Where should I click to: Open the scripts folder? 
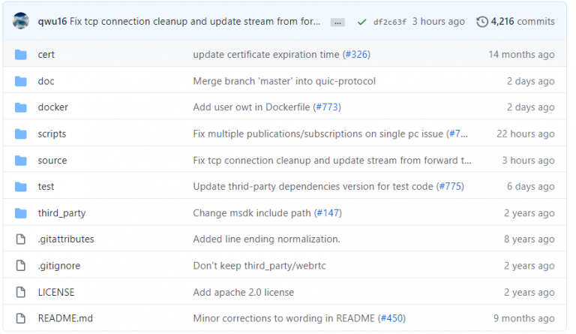point(52,134)
